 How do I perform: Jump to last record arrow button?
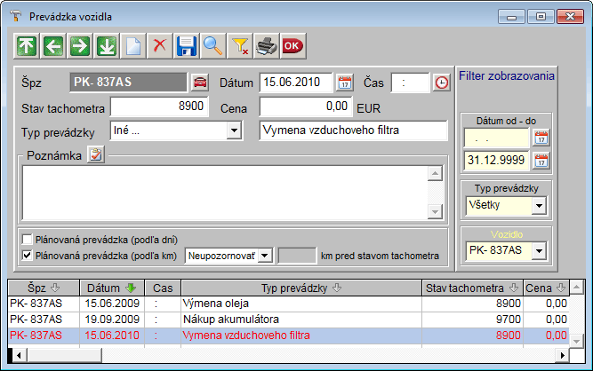click(107, 46)
